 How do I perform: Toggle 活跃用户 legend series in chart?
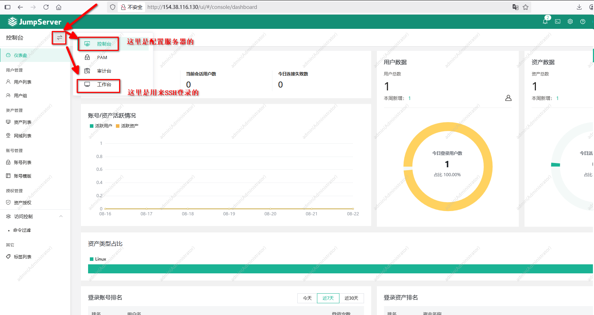click(x=101, y=126)
